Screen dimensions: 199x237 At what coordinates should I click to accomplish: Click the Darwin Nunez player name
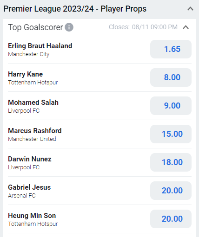point(30,159)
